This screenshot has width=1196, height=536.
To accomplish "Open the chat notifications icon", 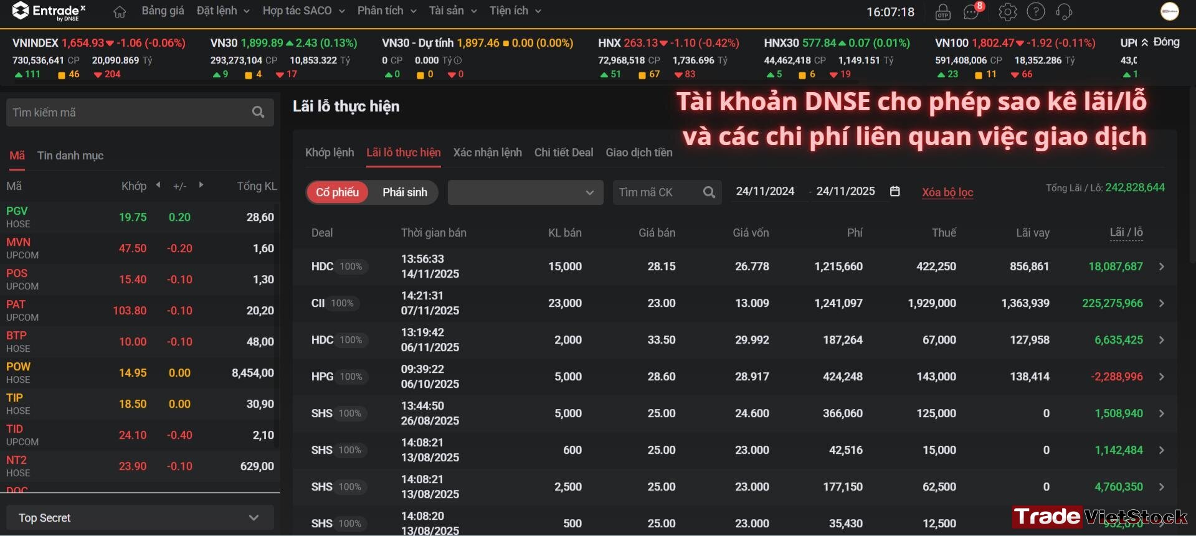I will [x=972, y=12].
